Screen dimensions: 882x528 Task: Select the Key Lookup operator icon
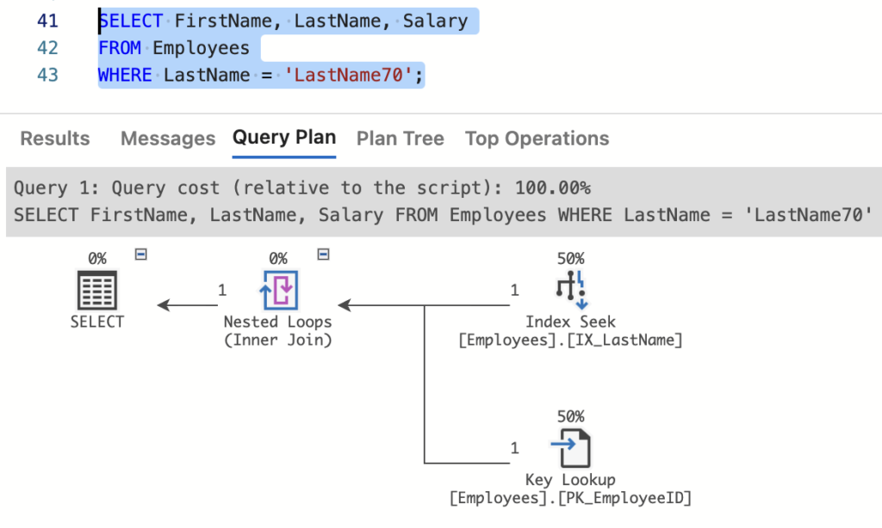point(571,448)
